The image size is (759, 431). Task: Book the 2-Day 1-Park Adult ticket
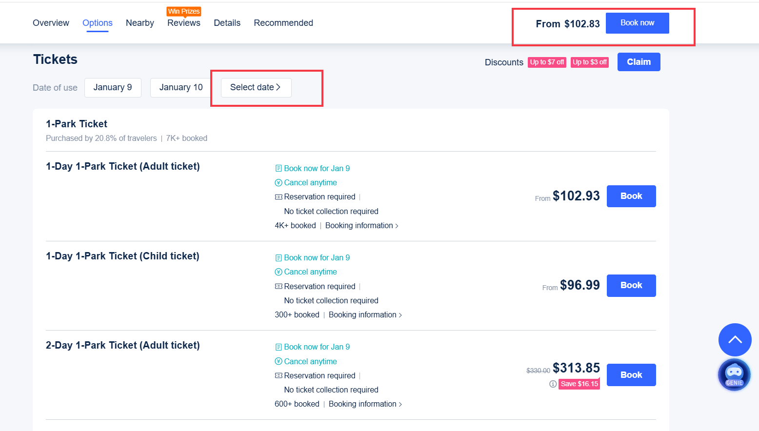coord(631,374)
